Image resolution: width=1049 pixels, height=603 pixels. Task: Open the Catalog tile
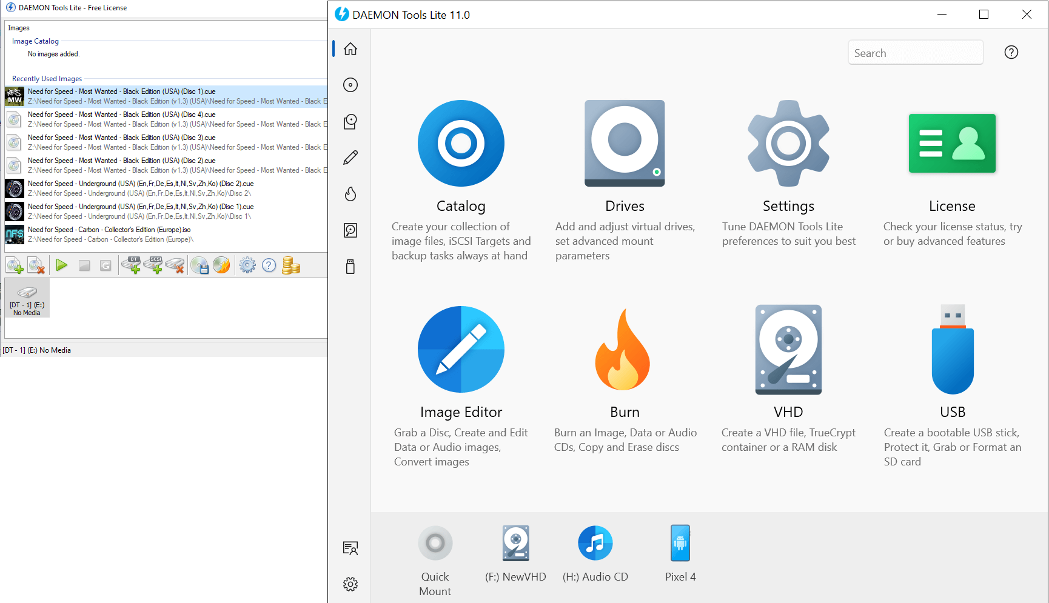[x=461, y=181]
